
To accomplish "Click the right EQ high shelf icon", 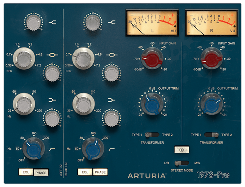I will coord(111,22).
